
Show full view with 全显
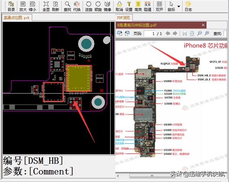pyautogui.click(x=46, y=6)
